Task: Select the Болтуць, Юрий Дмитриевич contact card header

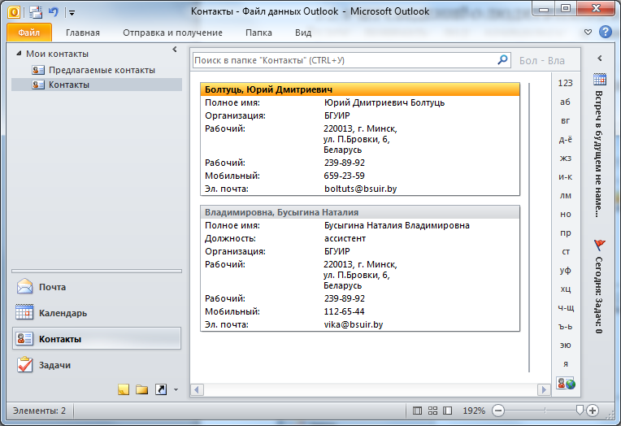Action: click(x=360, y=89)
